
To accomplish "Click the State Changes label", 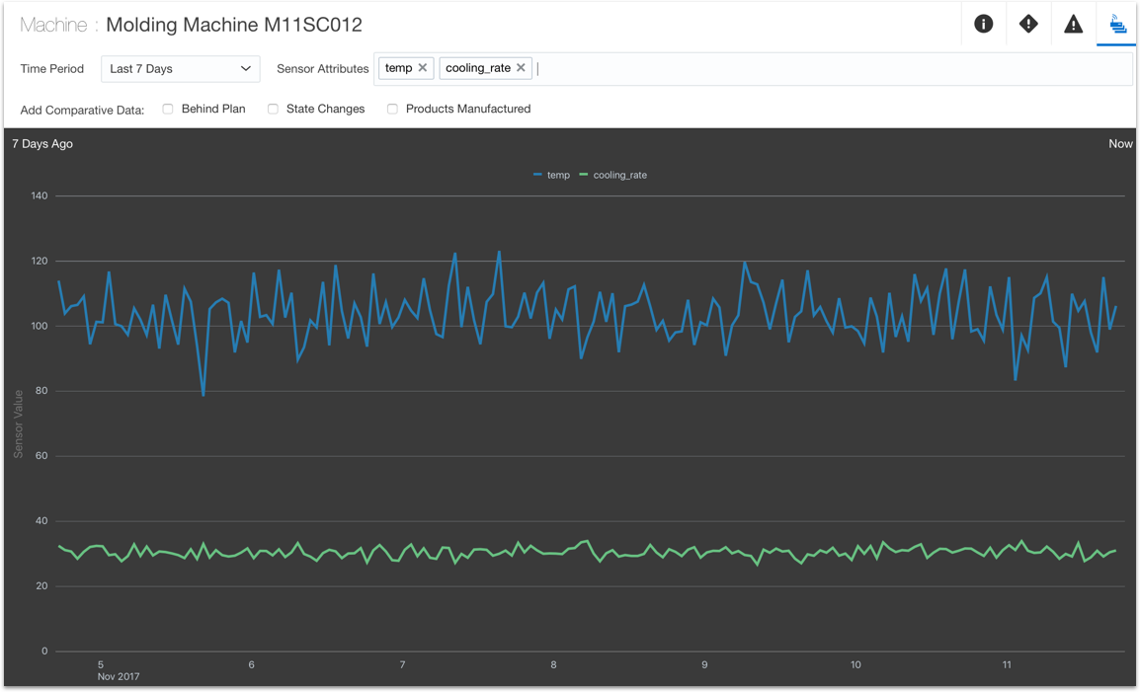I will pyautogui.click(x=326, y=109).
